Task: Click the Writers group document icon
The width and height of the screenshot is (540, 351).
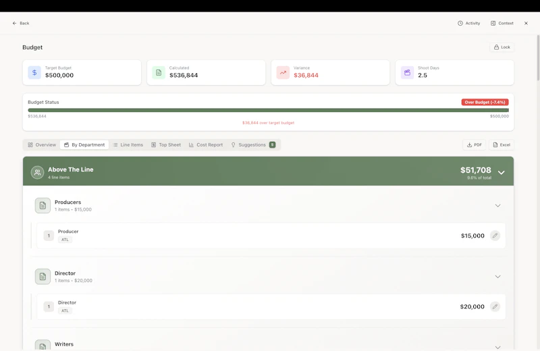Action: point(43,346)
